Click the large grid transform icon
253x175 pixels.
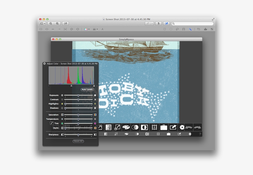point(154,127)
